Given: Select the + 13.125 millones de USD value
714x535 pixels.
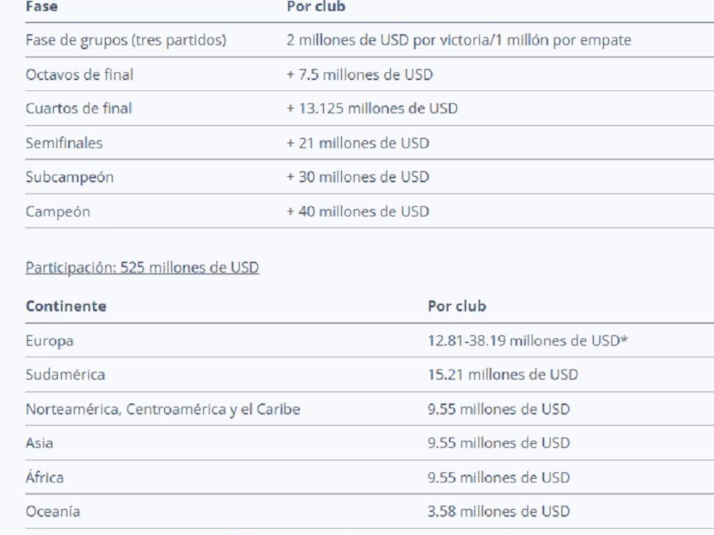Looking at the screenshot, I should [x=372, y=109].
